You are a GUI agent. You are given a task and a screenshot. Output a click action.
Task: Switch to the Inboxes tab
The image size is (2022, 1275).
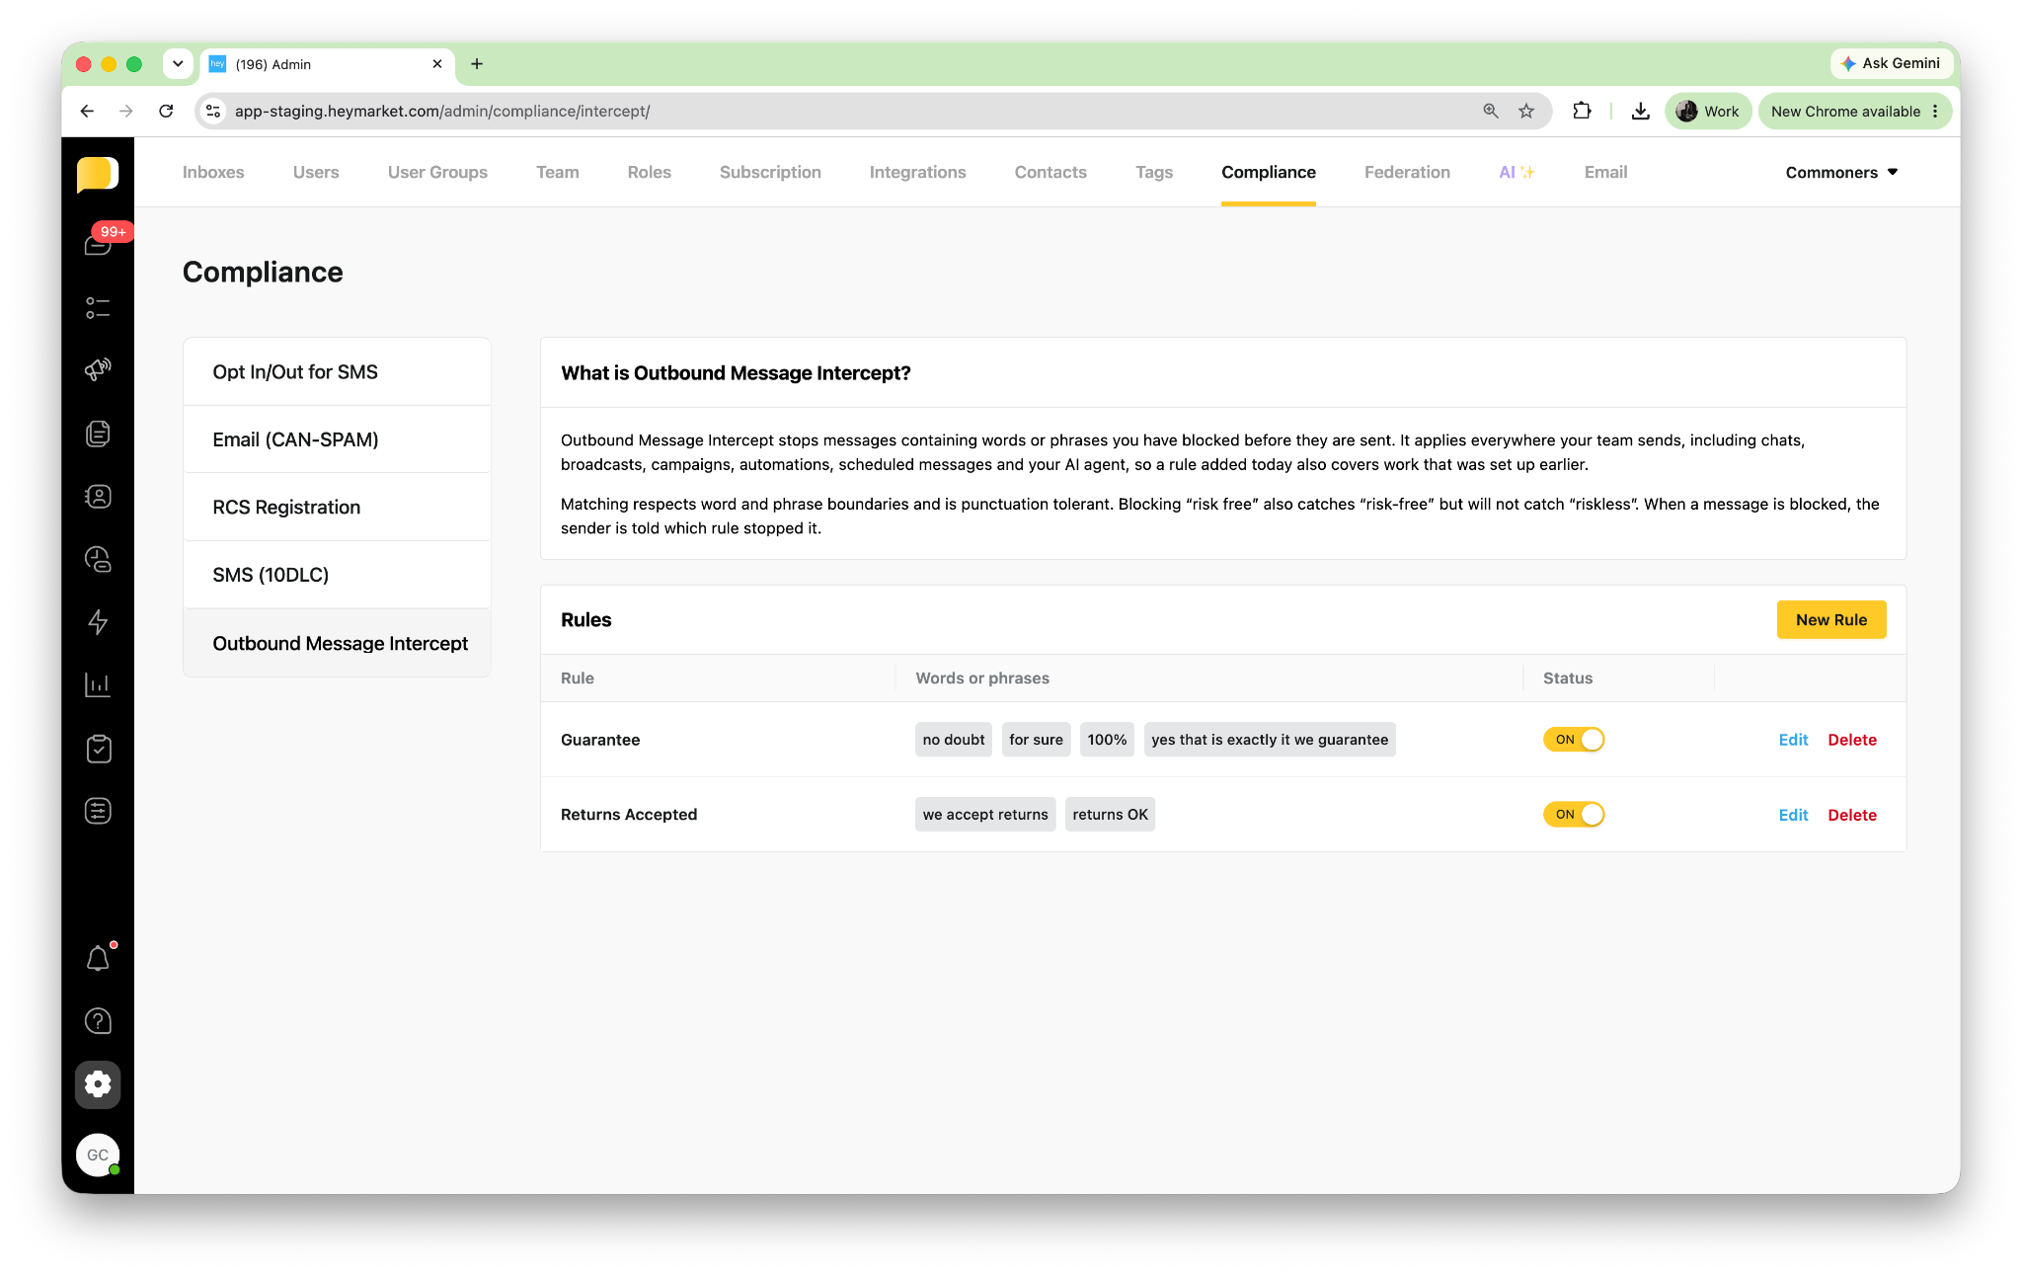[213, 173]
